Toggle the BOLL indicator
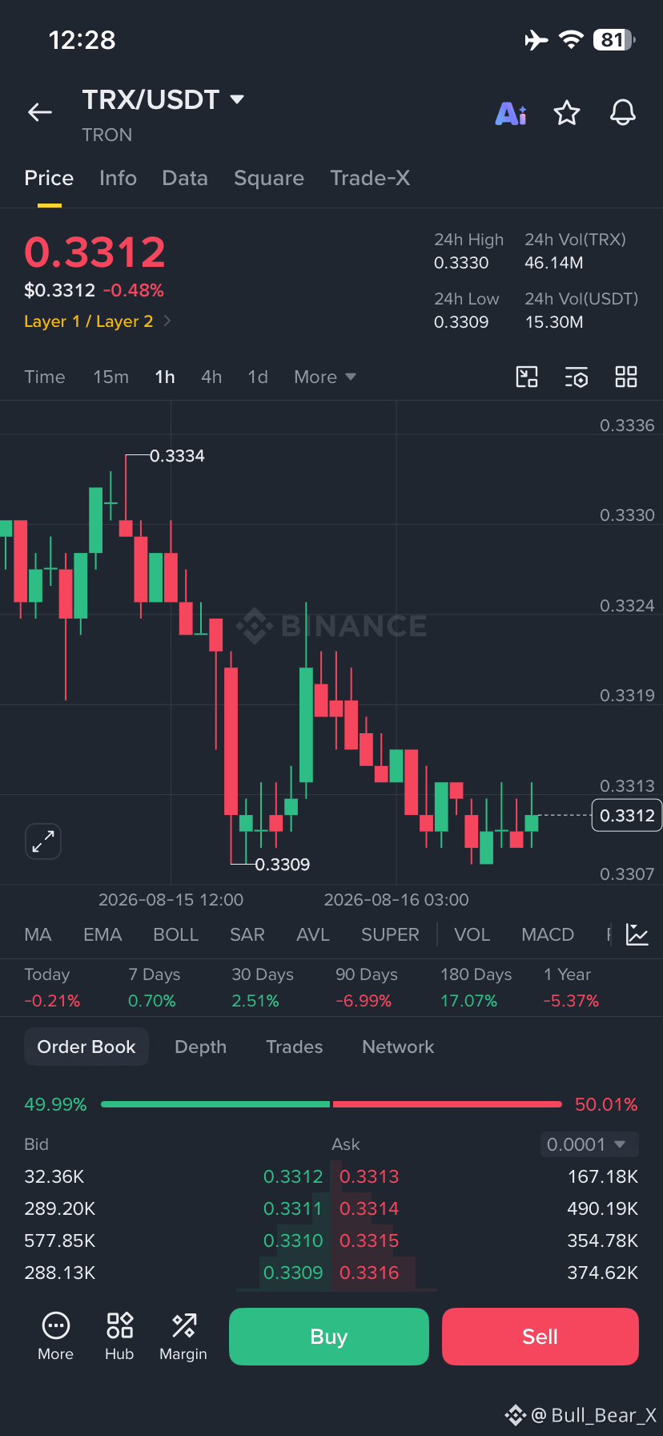Screen dimensions: 663x1436 pos(175,934)
